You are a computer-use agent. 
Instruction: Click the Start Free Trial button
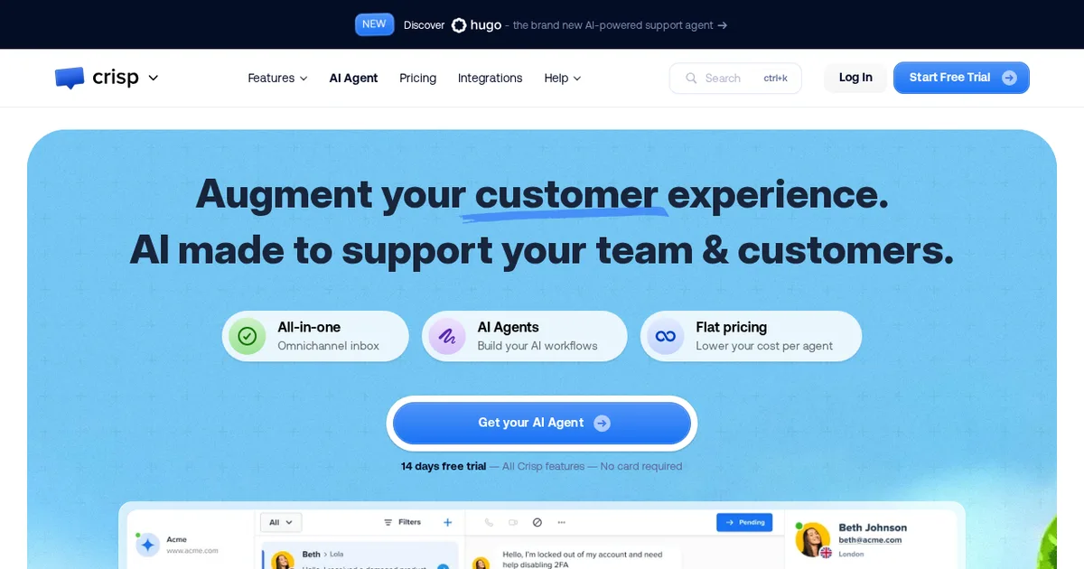tap(961, 78)
